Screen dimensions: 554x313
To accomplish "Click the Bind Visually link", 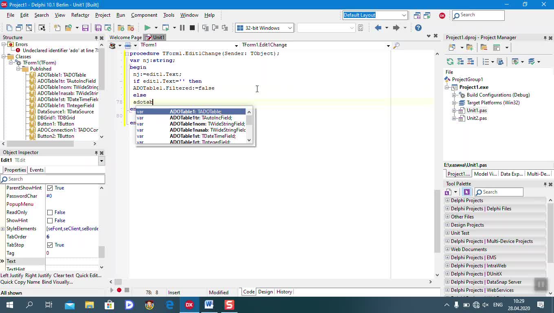I will tap(57, 282).
